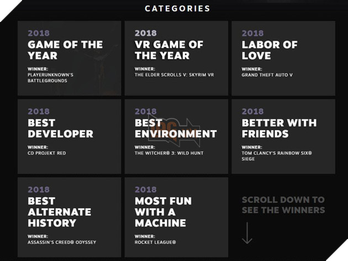Click the 2018 label above Labor of Love
348x261 pixels.
[252, 33]
